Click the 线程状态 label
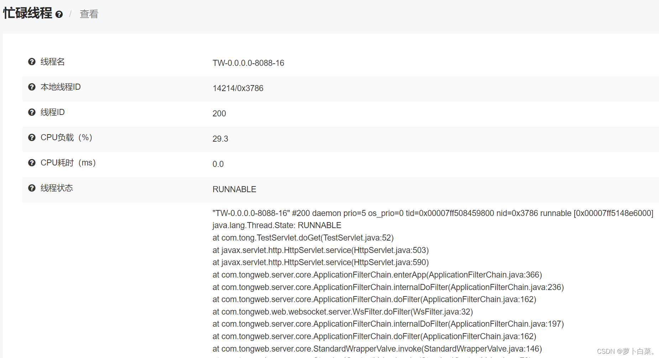 point(57,188)
